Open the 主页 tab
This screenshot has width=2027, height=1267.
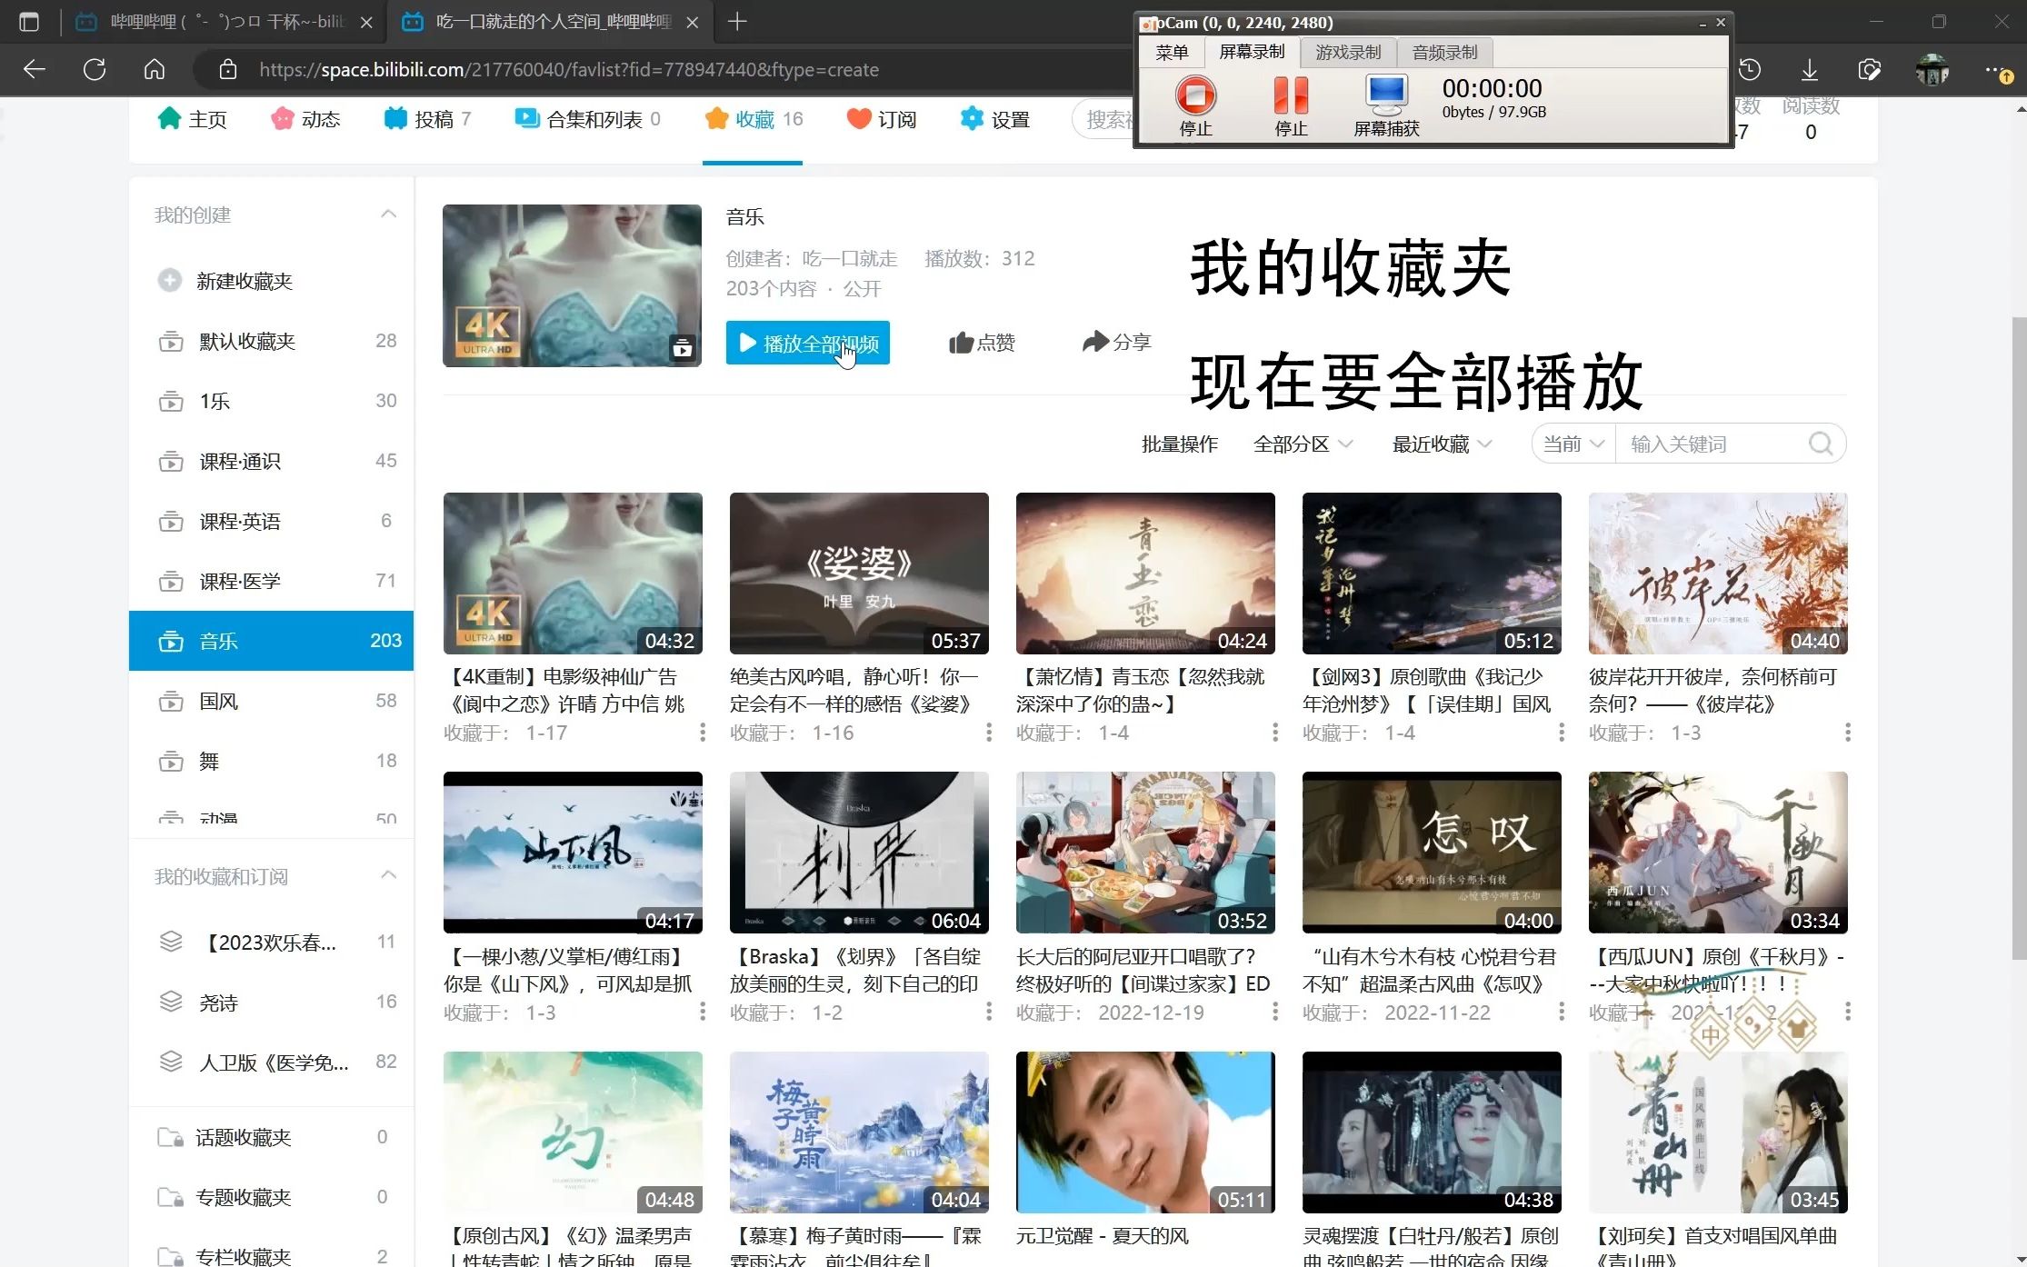click(x=193, y=119)
